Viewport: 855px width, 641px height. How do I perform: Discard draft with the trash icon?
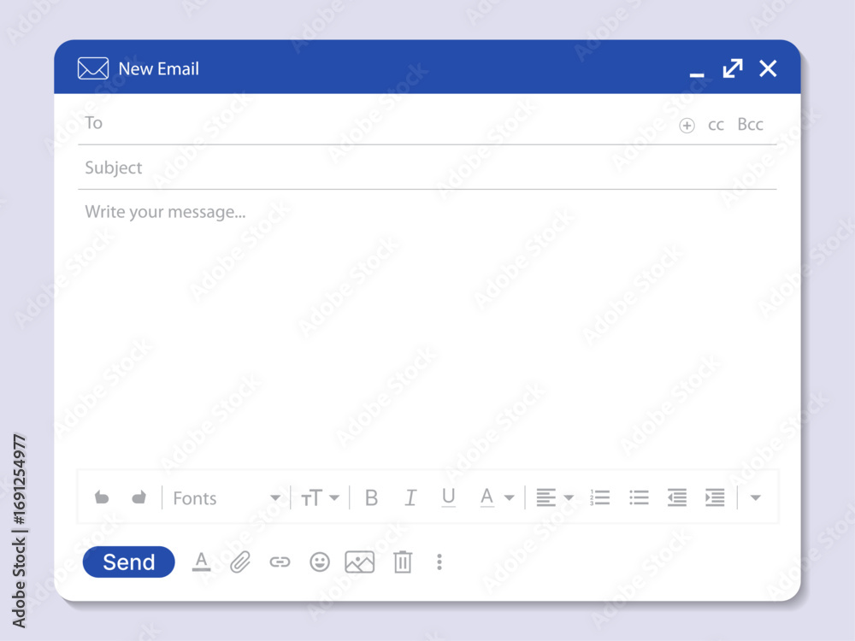403,562
